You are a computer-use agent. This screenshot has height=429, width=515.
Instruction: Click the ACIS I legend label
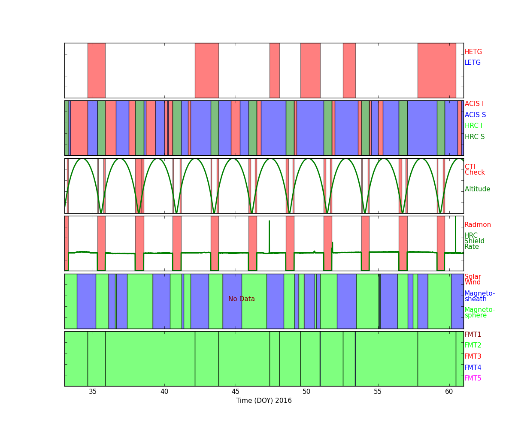[474, 104]
